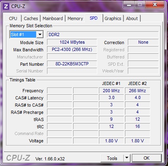The image size is (168, 166).
Task: Click the Module Size label
Action: pos(32,43)
